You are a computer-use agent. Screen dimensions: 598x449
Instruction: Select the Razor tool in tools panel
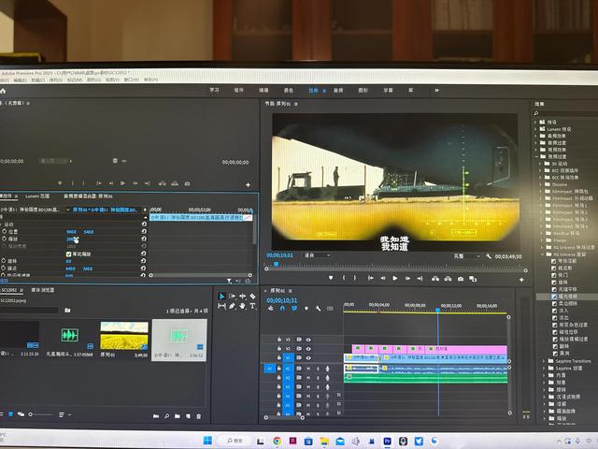253,297
